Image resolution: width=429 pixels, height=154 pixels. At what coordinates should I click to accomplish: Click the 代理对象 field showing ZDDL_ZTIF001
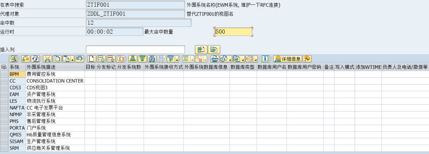click(135, 13)
